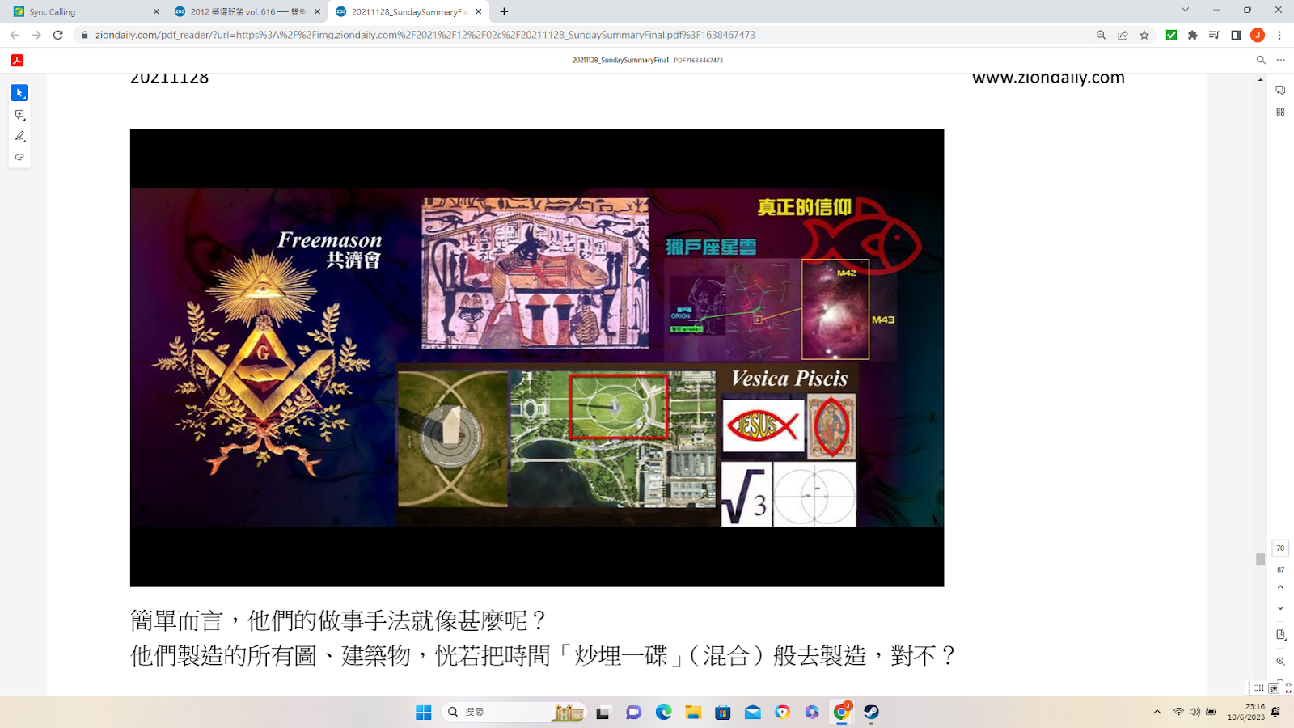Go to next page arrow

pyautogui.click(x=1280, y=608)
